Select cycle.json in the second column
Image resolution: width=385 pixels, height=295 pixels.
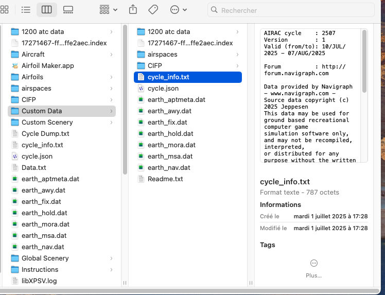163,88
